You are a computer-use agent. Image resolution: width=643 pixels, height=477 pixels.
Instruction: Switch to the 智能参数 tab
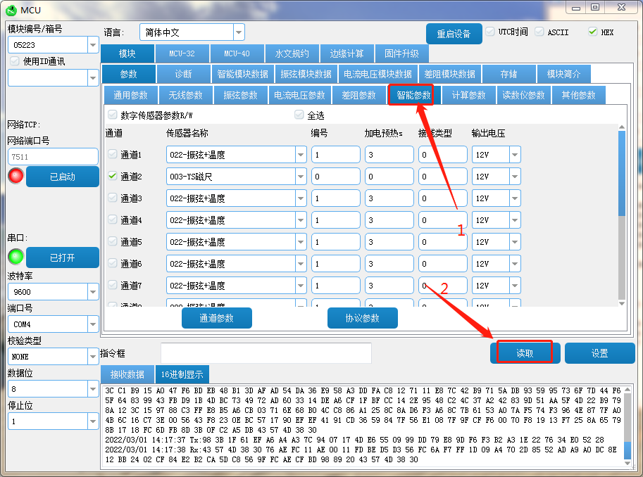pyautogui.click(x=414, y=95)
